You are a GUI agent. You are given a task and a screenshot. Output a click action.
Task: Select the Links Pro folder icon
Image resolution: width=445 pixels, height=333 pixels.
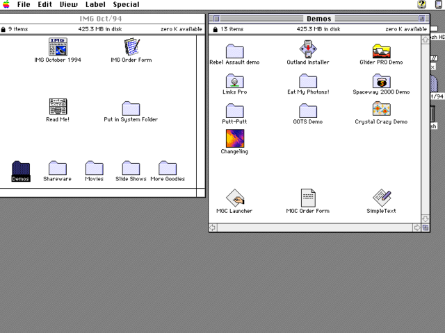235,81
